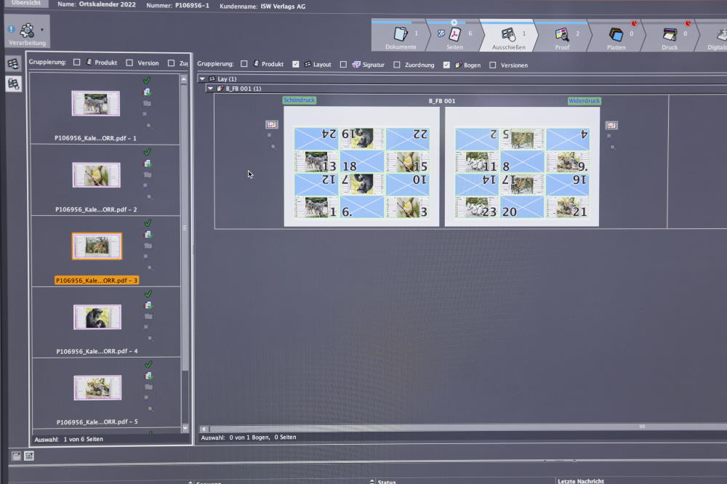Uncheck the Layout grouping checkbox

point(295,65)
